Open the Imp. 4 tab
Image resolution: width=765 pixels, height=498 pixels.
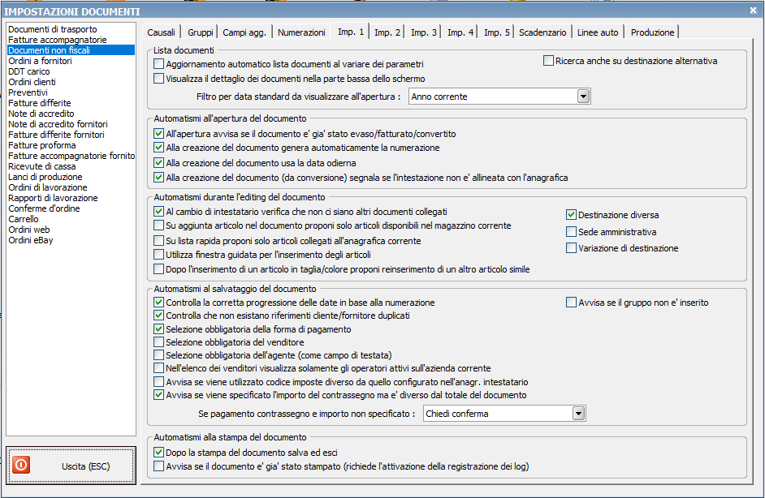pyautogui.click(x=460, y=32)
